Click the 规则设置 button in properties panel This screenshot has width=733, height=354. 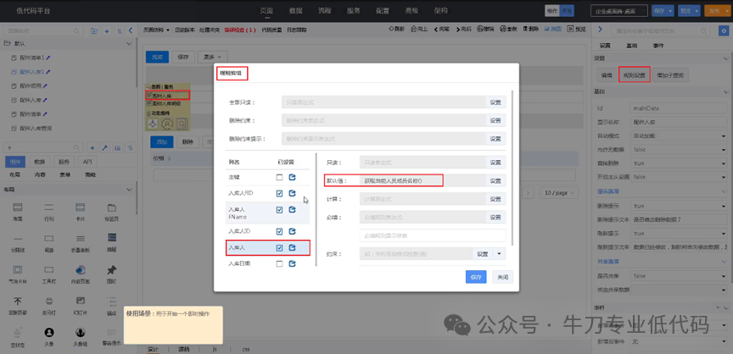634,75
